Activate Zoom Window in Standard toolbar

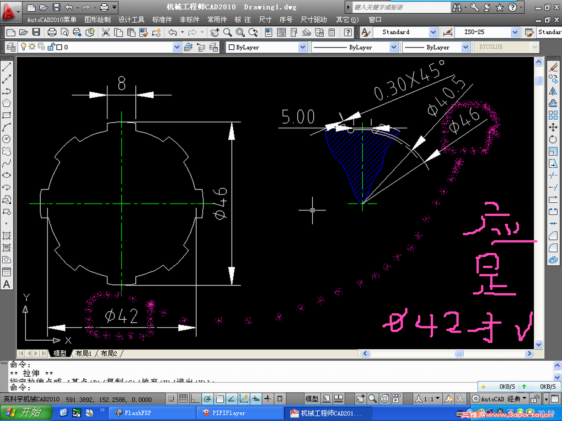[240, 32]
